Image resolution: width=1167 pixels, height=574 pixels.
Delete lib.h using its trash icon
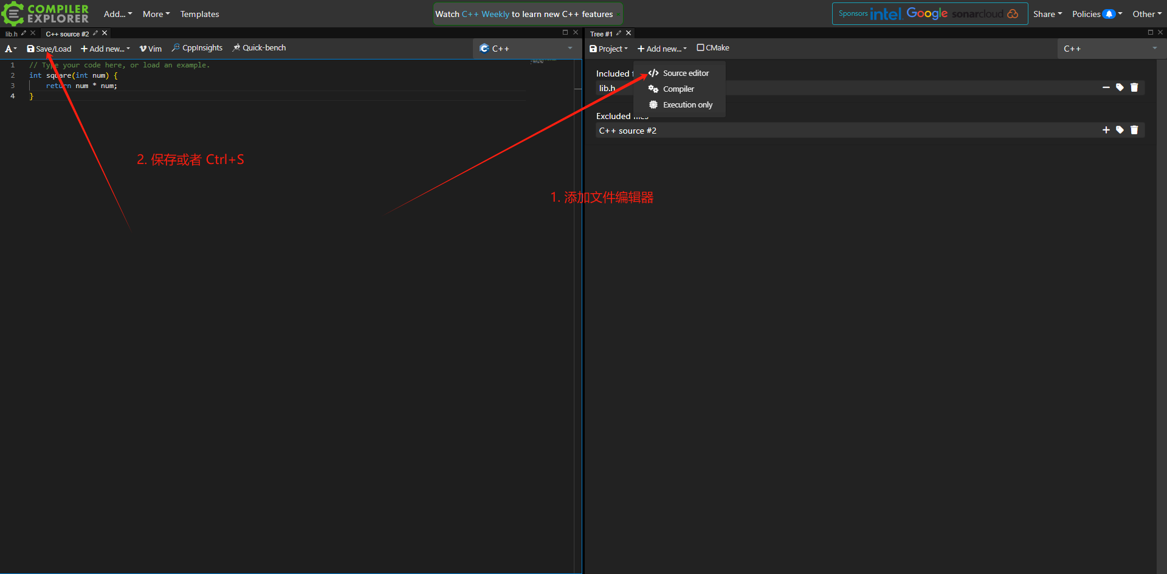[1134, 87]
